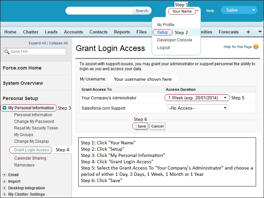264x198 pixels.
Task: Click the Salesforce.com Support row label
Action: 103,108
